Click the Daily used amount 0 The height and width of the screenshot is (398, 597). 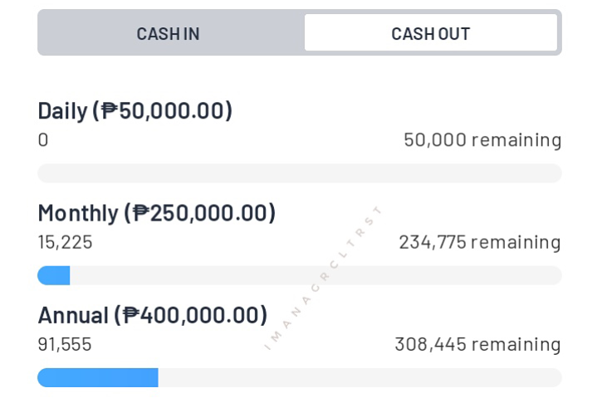[43, 140]
